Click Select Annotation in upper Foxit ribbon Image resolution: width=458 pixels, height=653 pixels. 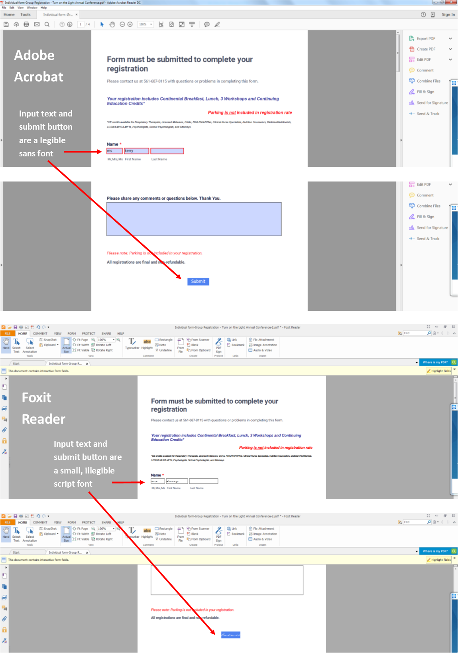(x=30, y=345)
